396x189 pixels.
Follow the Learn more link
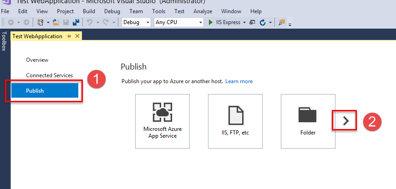tap(239, 81)
